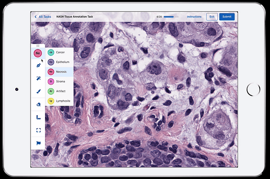Click the 8/20 task progress bar
270x179 pixels.
pos(171,17)
